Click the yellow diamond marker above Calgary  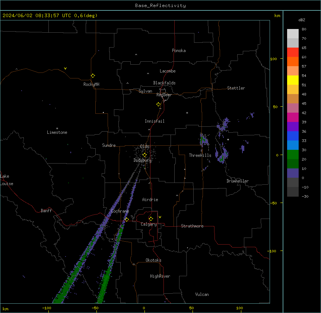[x=151, y=219]
